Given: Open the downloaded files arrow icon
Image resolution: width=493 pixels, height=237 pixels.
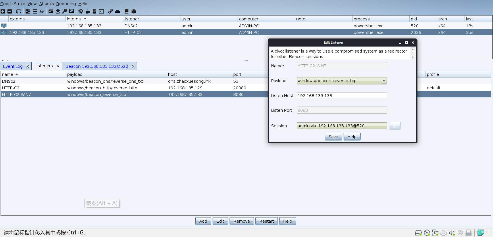Looking at the screenshot, I should click(58, 11).
